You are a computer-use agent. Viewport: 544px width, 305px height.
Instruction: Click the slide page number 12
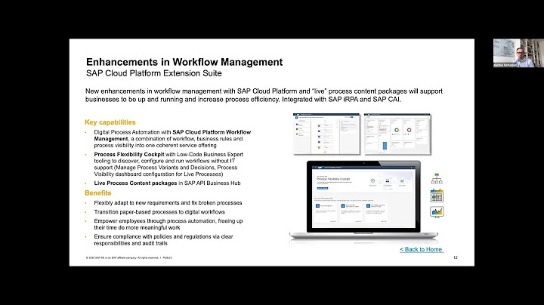[x=456, y=257]
